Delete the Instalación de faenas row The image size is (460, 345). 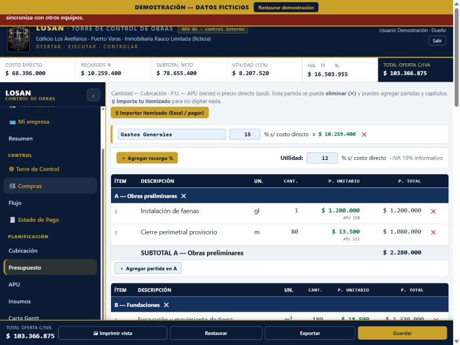pyautogui.click(x=433, y=211)
